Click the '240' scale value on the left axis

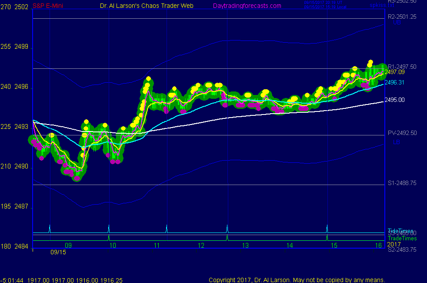coord(6,87)
